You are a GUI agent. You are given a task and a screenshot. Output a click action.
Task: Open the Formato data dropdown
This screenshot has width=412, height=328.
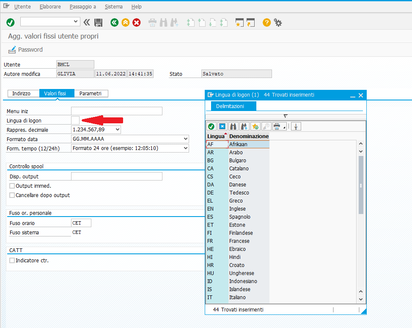pos(186,139)
